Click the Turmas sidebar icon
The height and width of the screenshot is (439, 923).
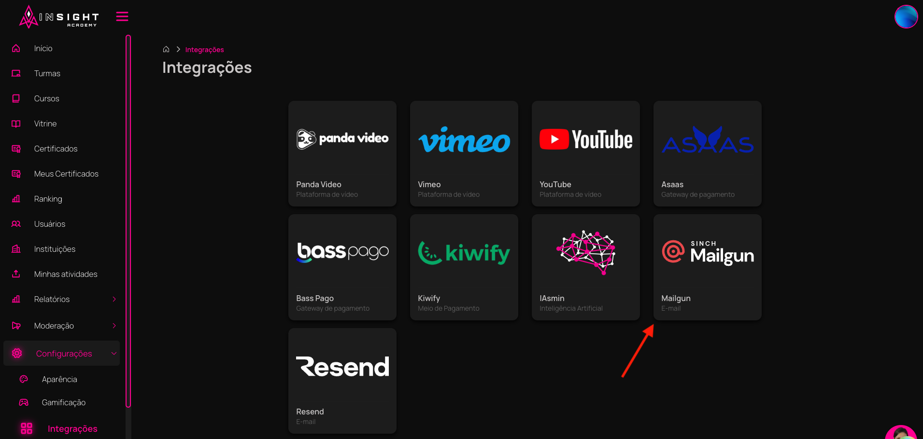(16, 73)
